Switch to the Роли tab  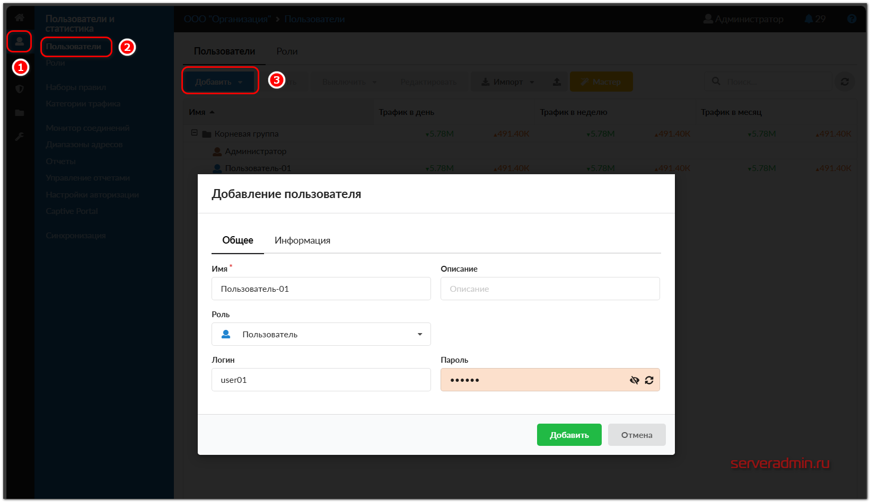click(x=287, y=51)
